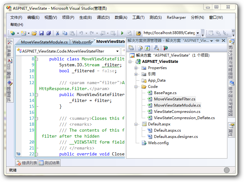
Task: Collapse the summary comment outline at line 17
Action: pyautogui.click(x=37, y=119)
